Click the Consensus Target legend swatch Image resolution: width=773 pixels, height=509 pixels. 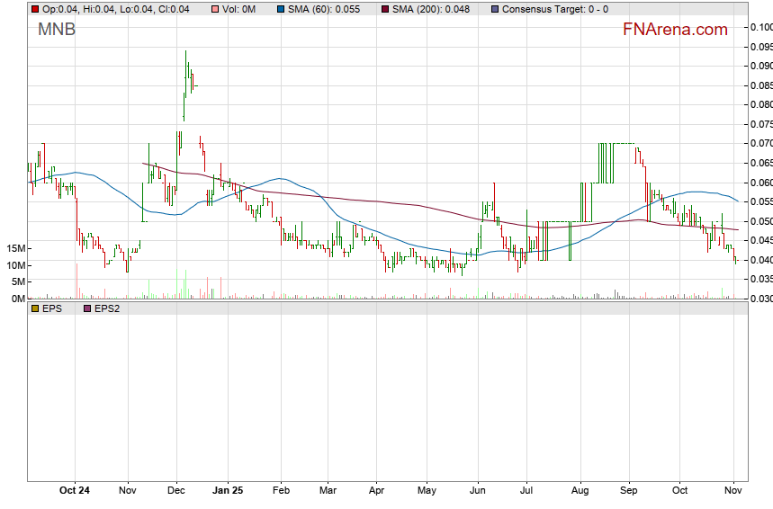tap(495, 9)
